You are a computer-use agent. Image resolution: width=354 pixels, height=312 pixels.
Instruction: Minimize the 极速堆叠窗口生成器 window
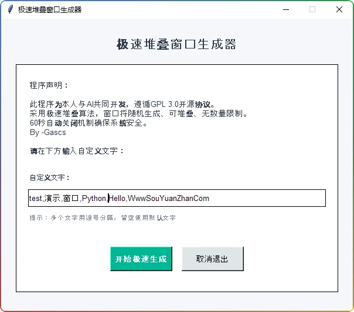tap(286, 9)
